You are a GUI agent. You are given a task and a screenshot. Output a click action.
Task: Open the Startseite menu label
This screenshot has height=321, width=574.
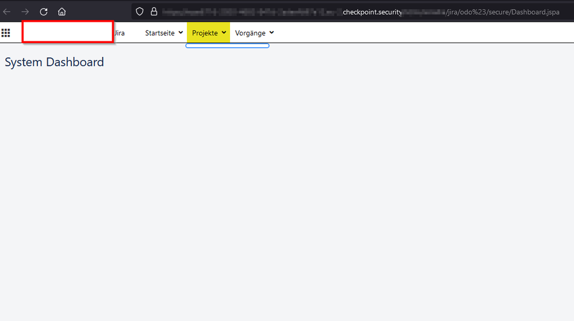[160, 33]
